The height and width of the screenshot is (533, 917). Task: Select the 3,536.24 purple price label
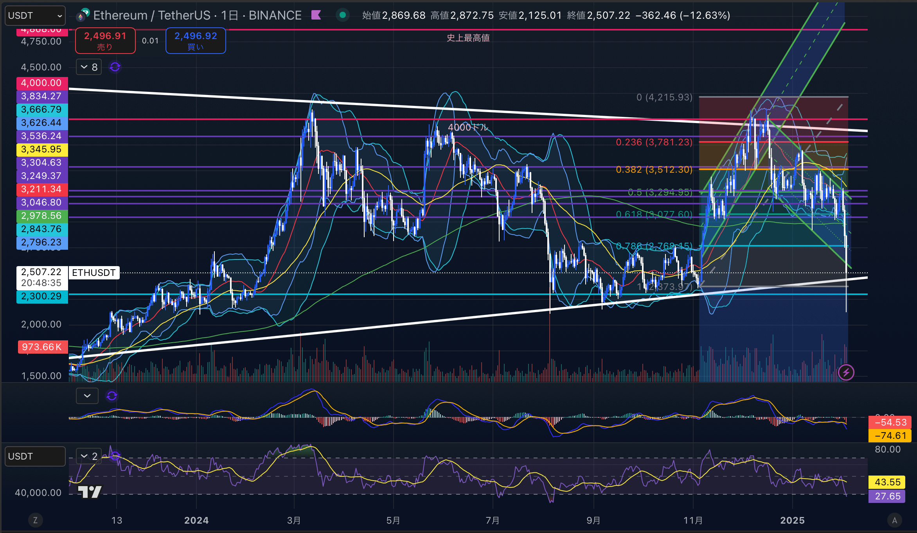pos(42,136)
